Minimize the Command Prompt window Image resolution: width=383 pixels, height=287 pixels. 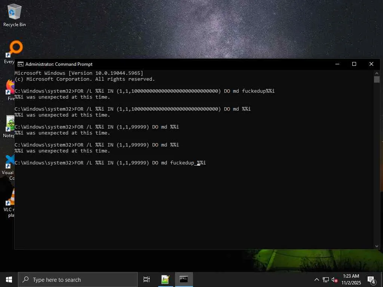click(337, 64)
